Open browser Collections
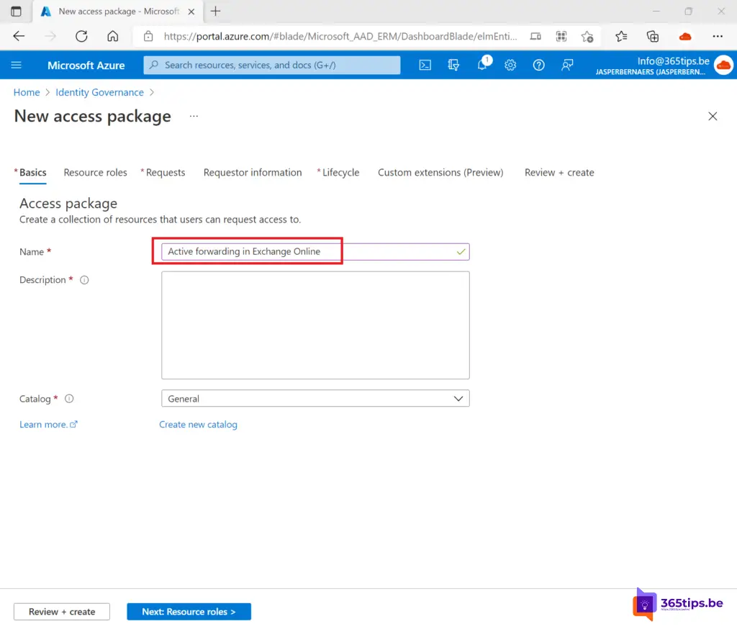 tap(652, 36)
